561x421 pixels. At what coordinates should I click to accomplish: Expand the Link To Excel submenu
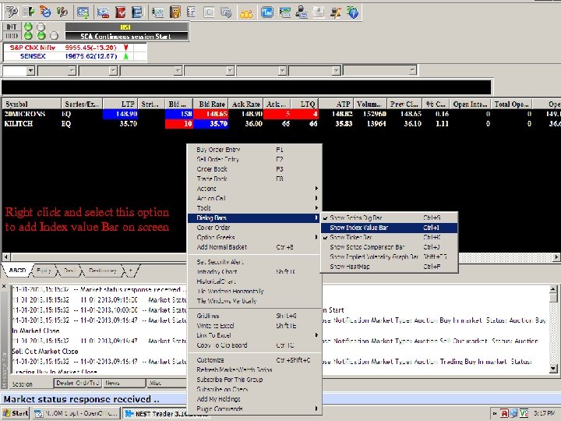point(253,335)
